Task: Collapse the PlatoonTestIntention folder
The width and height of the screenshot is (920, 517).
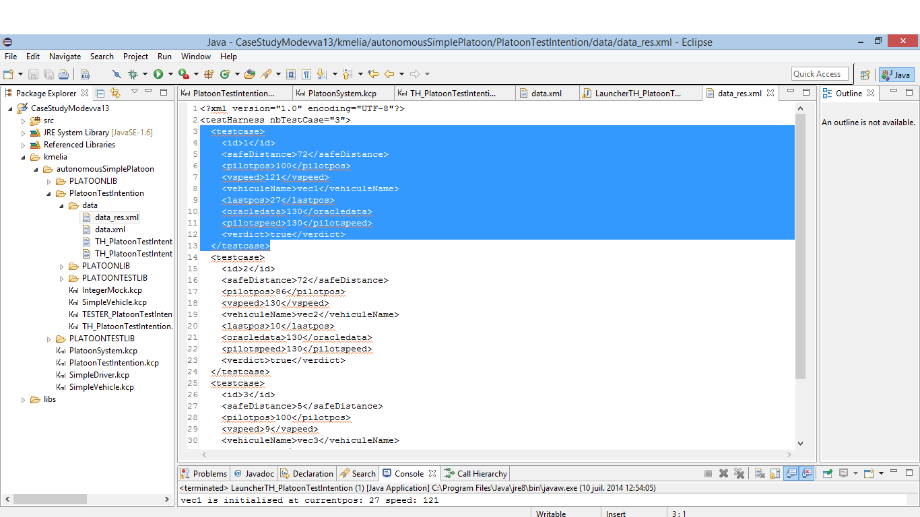Action: pos(48,194)
